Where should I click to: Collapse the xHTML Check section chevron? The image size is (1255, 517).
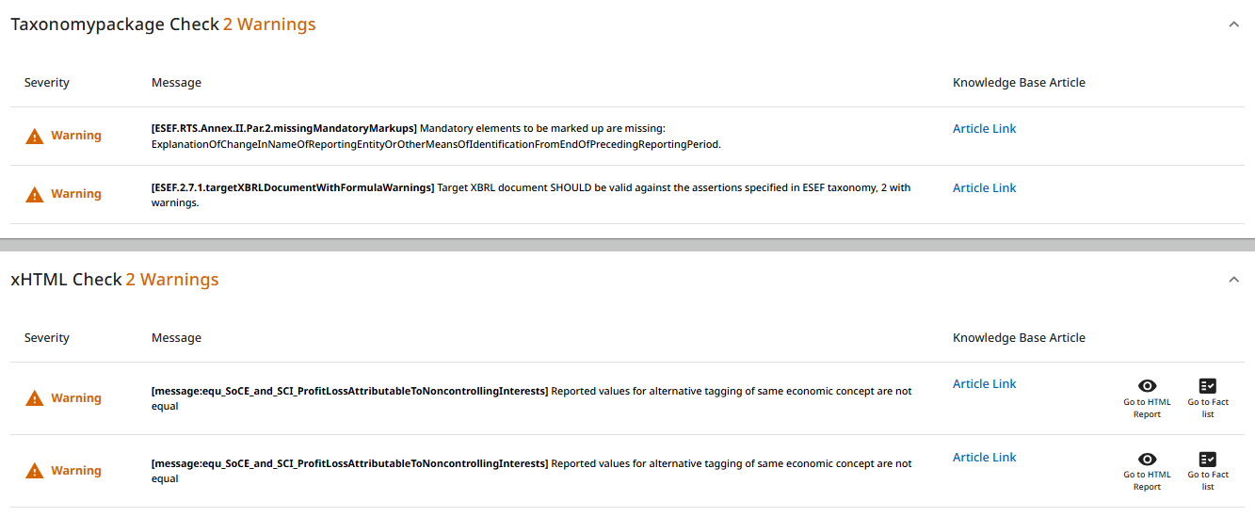(x=1233, y=280)
